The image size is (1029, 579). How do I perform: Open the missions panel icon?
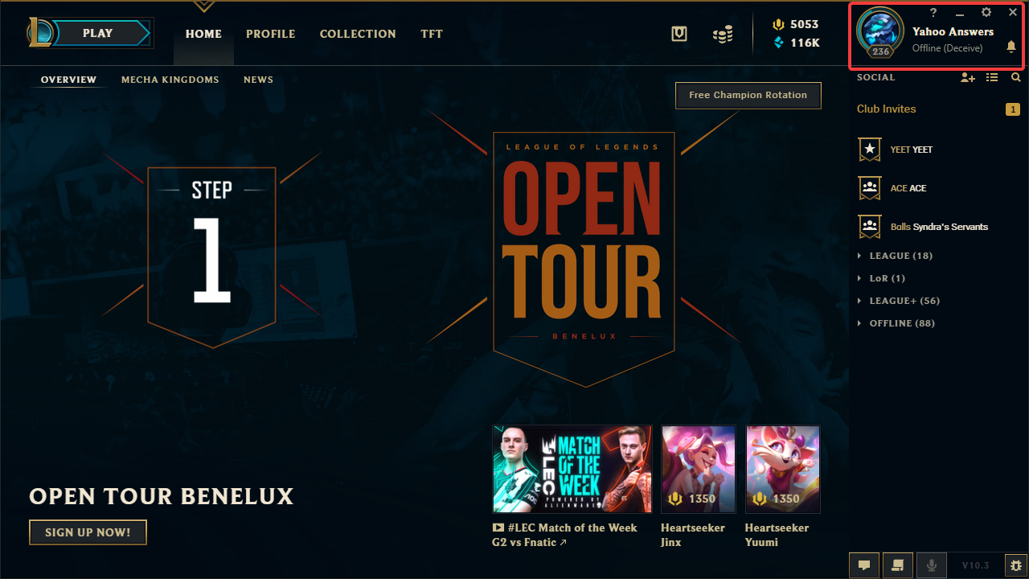point(898,565)
